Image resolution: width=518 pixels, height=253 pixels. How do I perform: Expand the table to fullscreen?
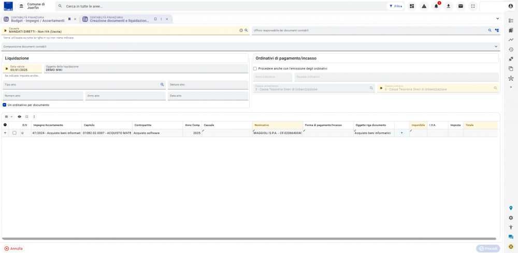pos(27,117)
